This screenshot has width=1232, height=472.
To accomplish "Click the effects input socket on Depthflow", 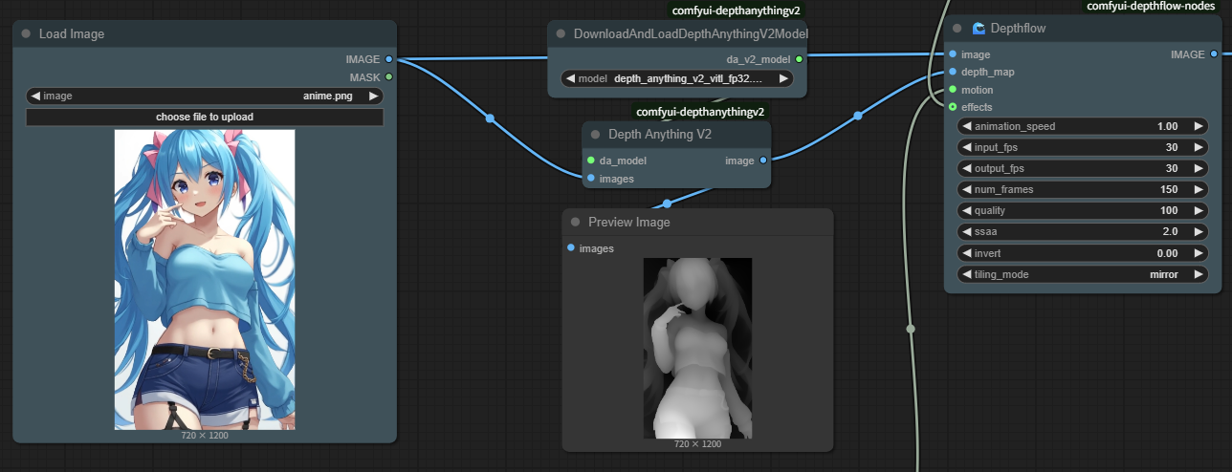I will (x=953, y=107).
